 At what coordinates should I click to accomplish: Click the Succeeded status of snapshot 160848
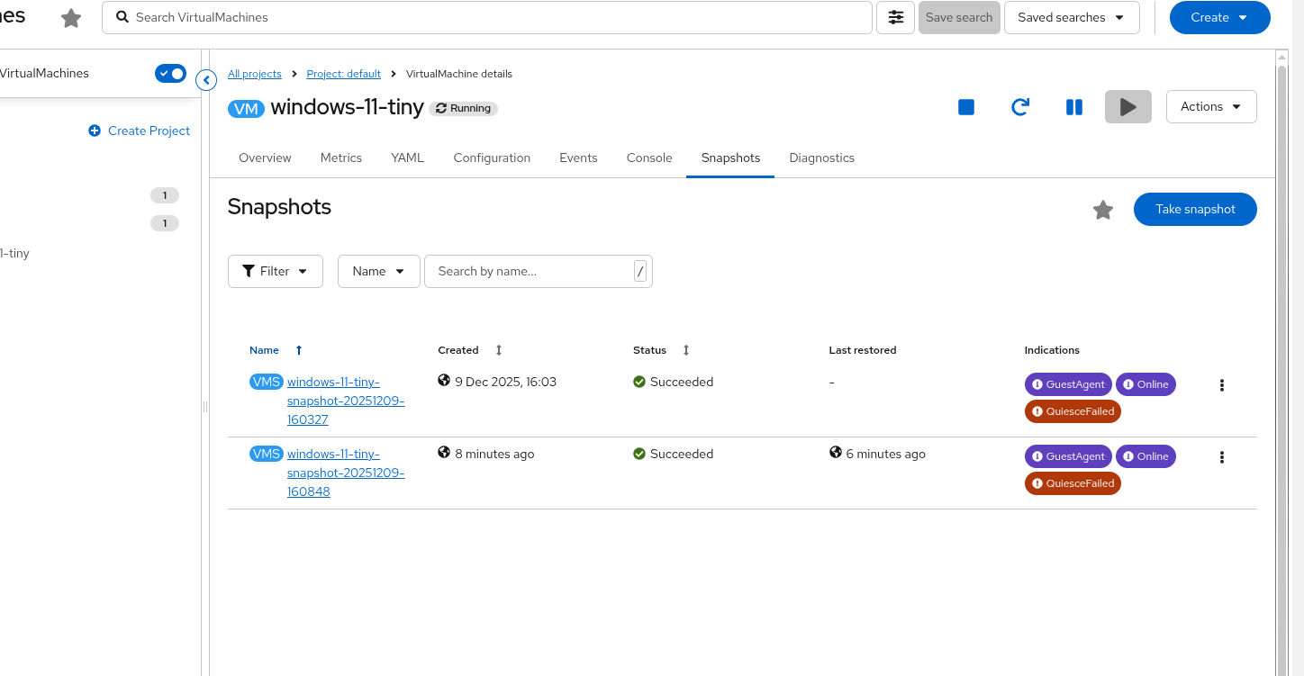pyautogui.click(x=674, y=454)
